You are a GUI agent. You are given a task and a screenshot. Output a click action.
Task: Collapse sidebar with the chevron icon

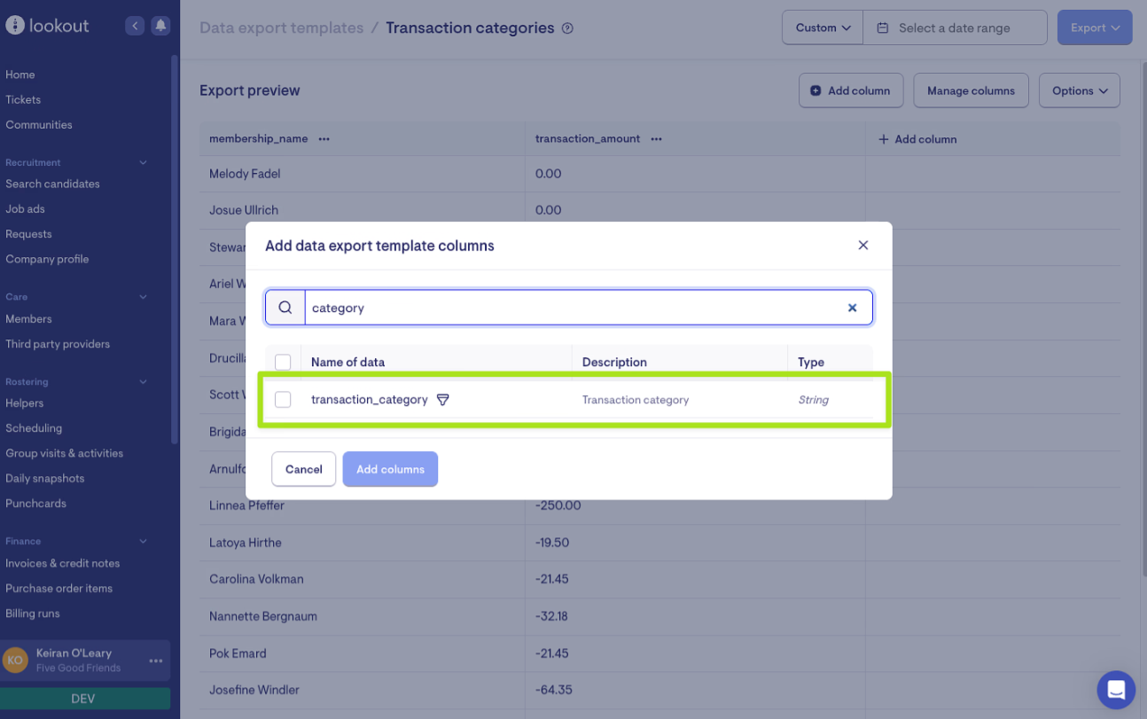[135, 26]
